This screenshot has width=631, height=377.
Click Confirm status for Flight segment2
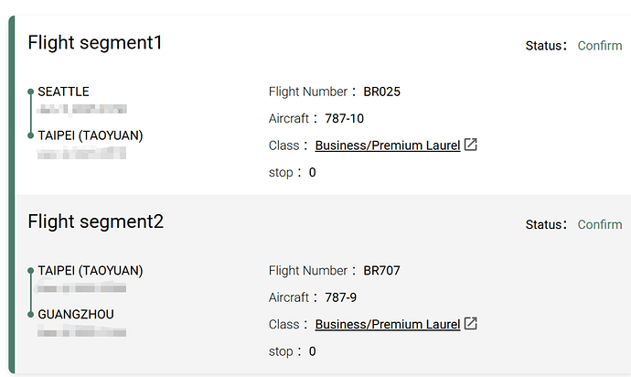point(600,224)
